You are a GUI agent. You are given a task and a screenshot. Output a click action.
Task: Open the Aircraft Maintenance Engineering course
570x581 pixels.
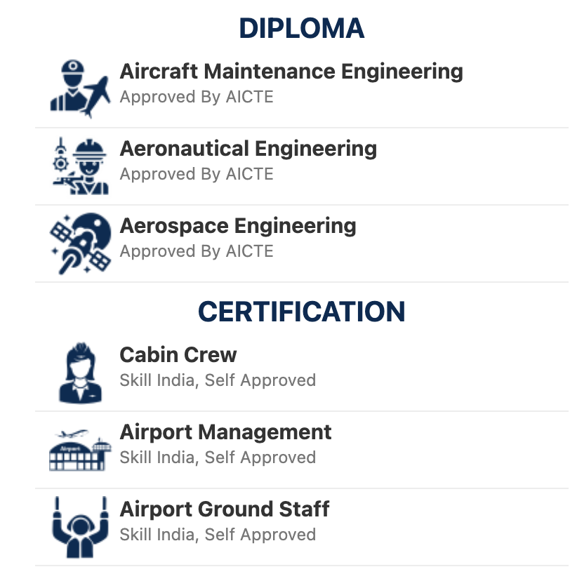291,71
